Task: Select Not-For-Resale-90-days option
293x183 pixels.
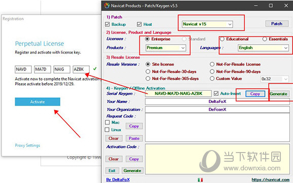Action: [x=212, y=71]
